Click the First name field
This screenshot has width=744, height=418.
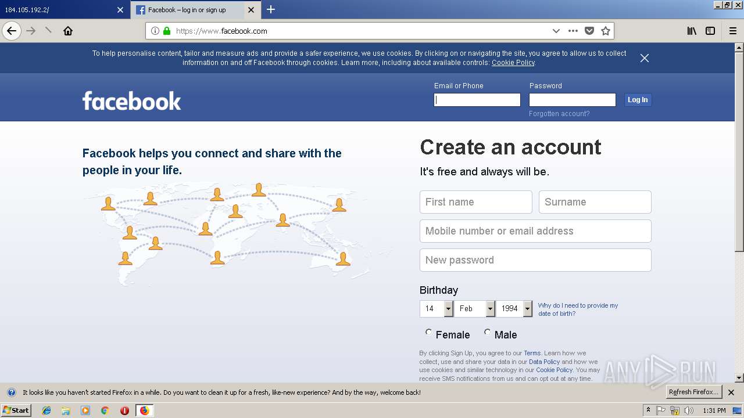[476, 202]
